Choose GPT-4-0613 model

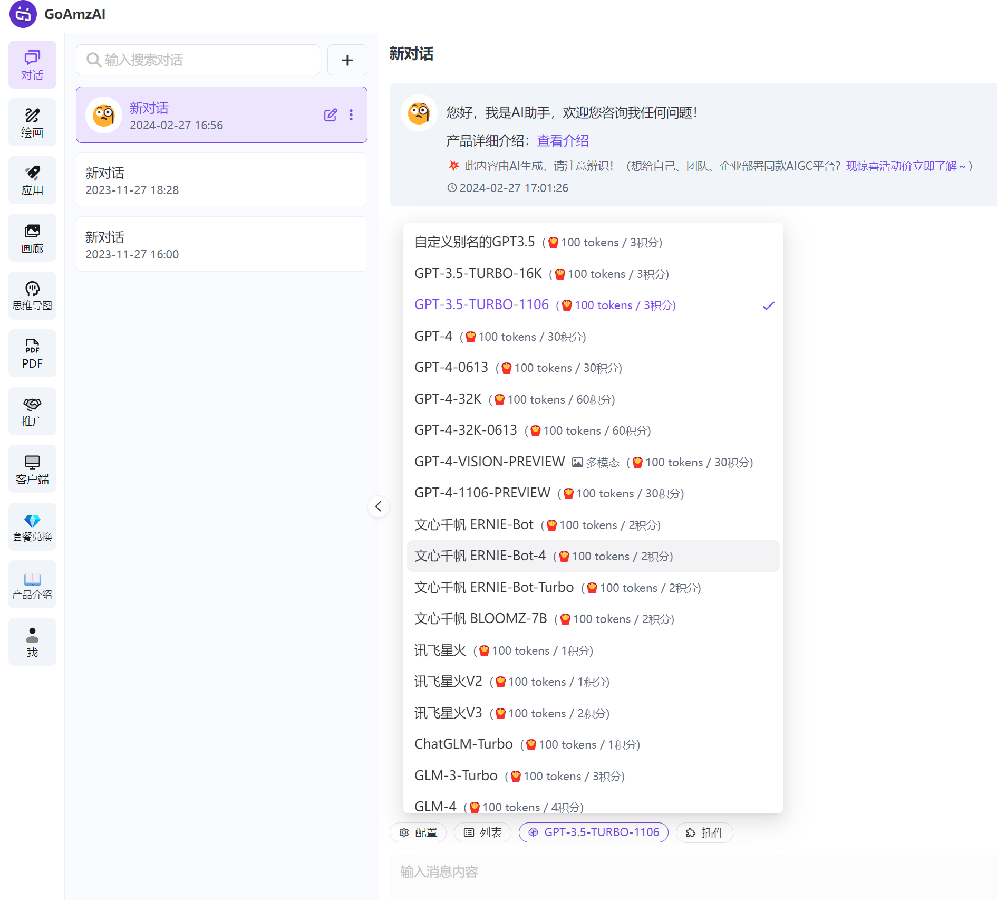(x=593, y=368)
